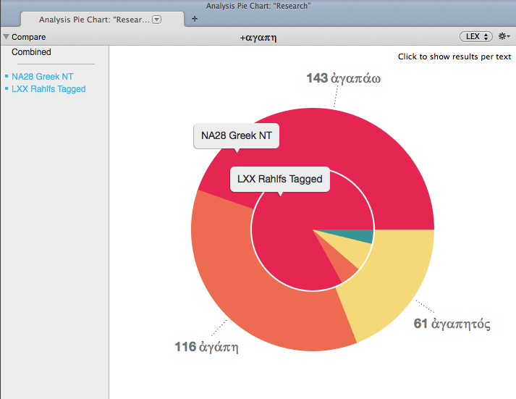Select the Analysis Pie Chart tab
Image resolution: width=516 pixels, height=399 pixels.
[94, 20]
